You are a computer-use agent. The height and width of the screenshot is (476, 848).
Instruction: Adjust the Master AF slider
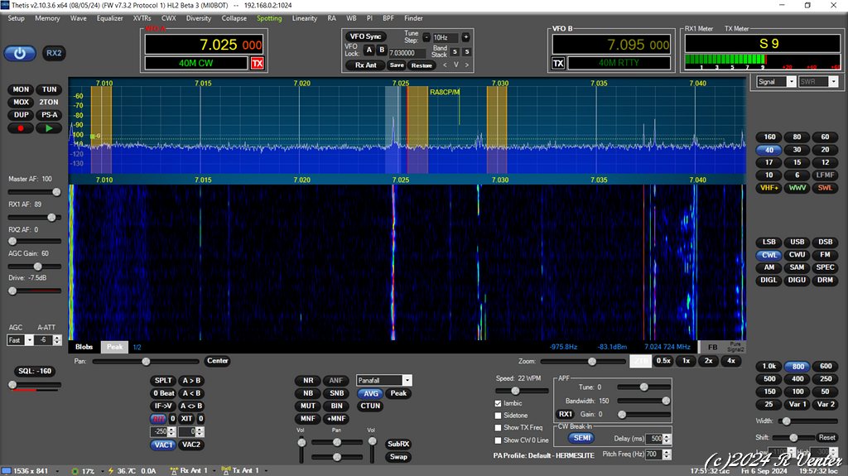[x=55, y=190]
